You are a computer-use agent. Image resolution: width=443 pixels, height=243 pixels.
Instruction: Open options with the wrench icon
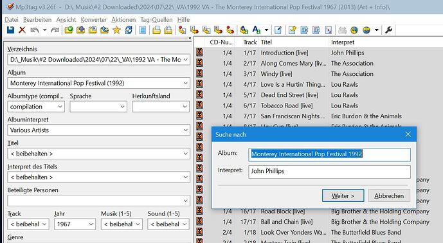[389, 30]
